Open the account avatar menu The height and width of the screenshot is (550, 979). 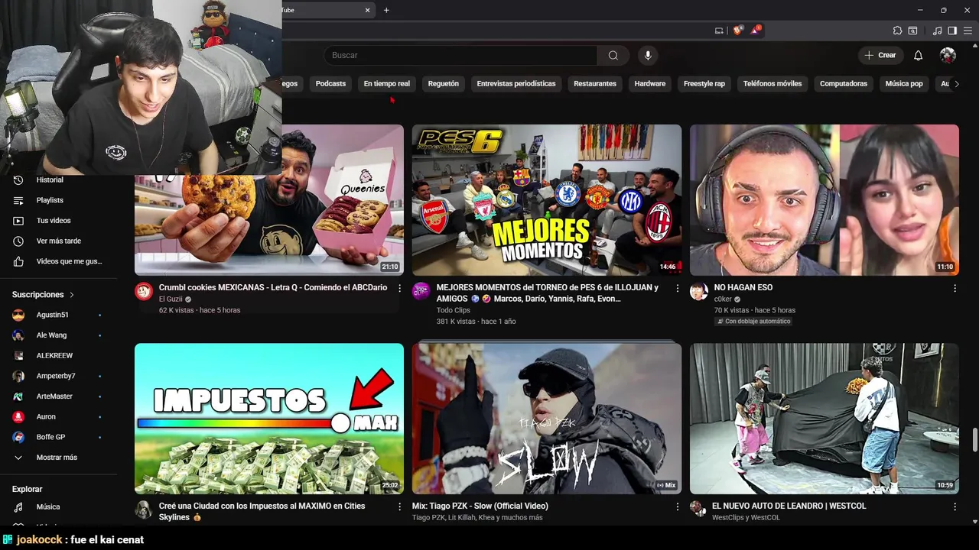(x=948, y=55)
